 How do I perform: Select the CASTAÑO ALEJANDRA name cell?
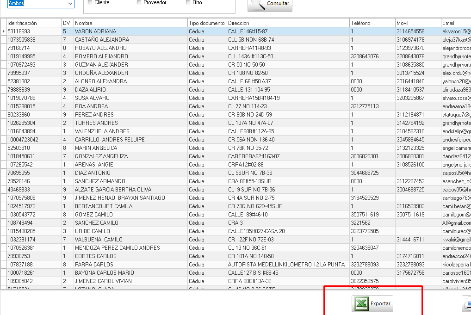(130, 40)
